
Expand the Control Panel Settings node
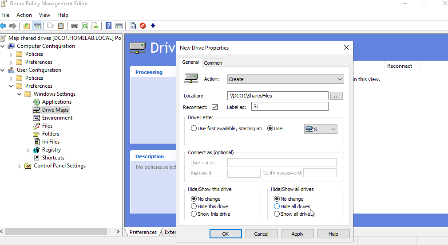[19, 166]
